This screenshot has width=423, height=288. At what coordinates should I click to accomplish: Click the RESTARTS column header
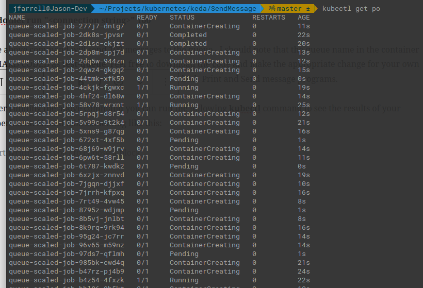point(268,18)
